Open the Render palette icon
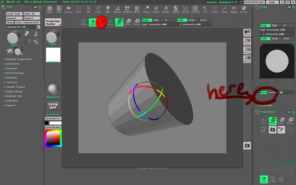 tap(166, 9)
